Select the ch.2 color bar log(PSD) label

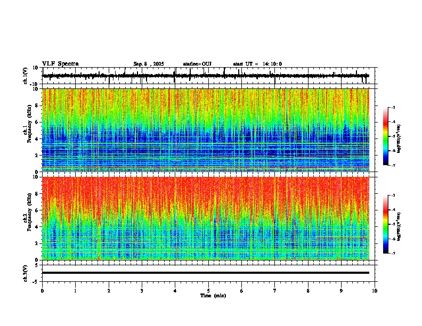(399, 226)
